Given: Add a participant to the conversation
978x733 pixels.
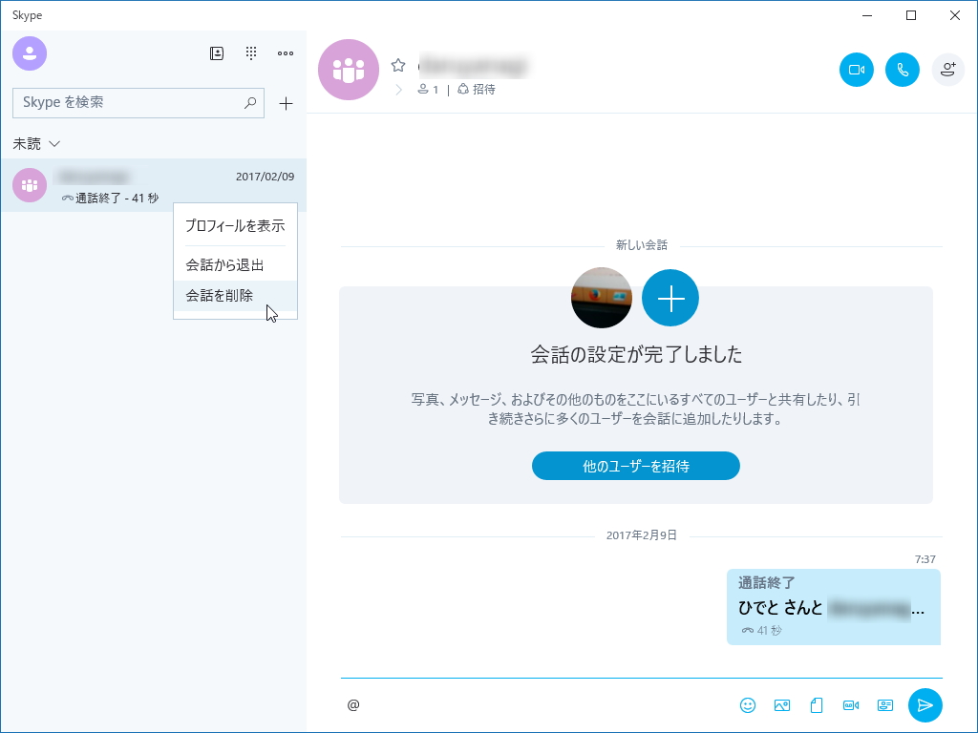Looking at the screenshot, I should click(x=947, y=70).
